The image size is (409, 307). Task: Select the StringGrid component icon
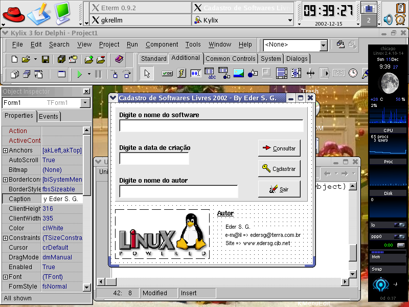click(210, 73)
